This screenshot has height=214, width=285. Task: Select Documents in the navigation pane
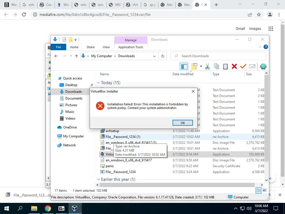pos(74,98)
